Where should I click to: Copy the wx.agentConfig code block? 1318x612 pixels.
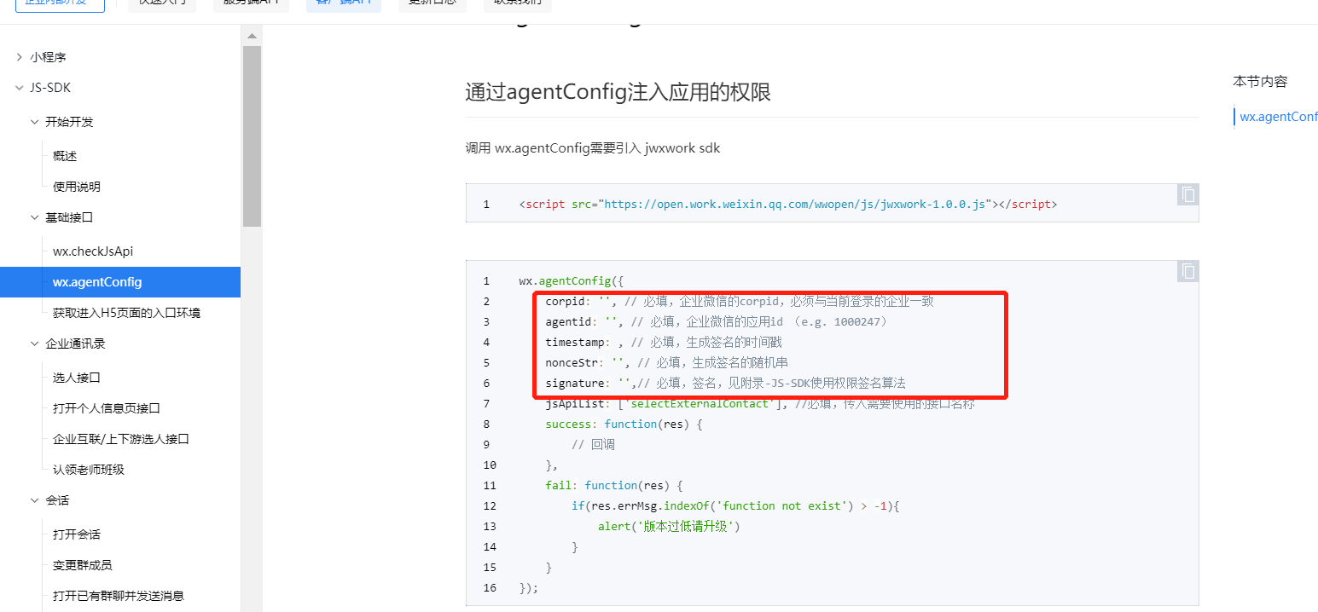[1187, 272]
